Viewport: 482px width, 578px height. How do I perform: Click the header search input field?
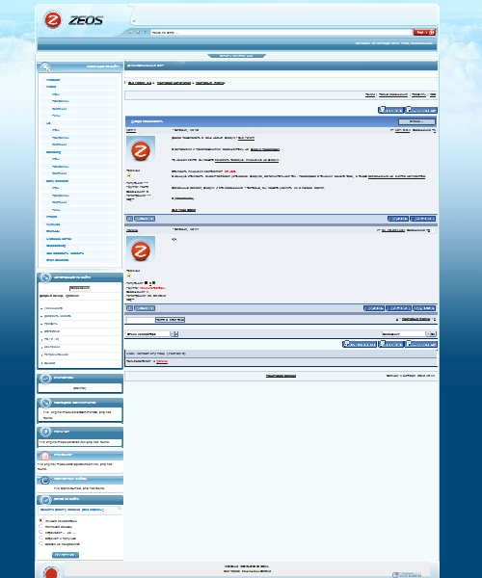click(x=281, y=33)
